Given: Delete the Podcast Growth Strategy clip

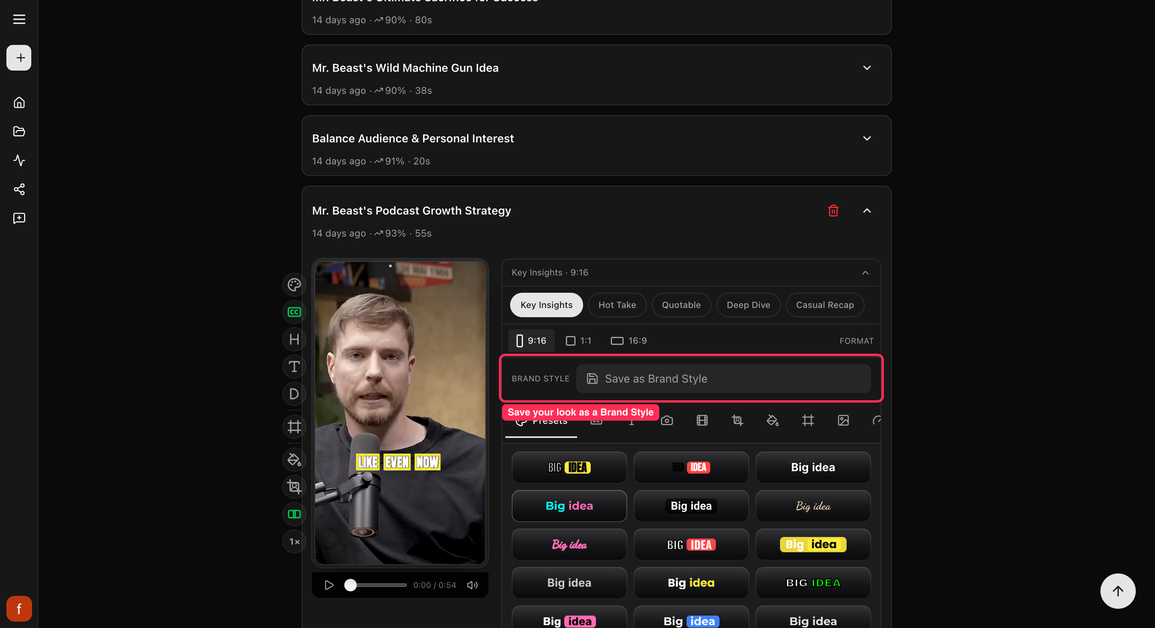Looking at the screenshot, I should pos(833,210).
